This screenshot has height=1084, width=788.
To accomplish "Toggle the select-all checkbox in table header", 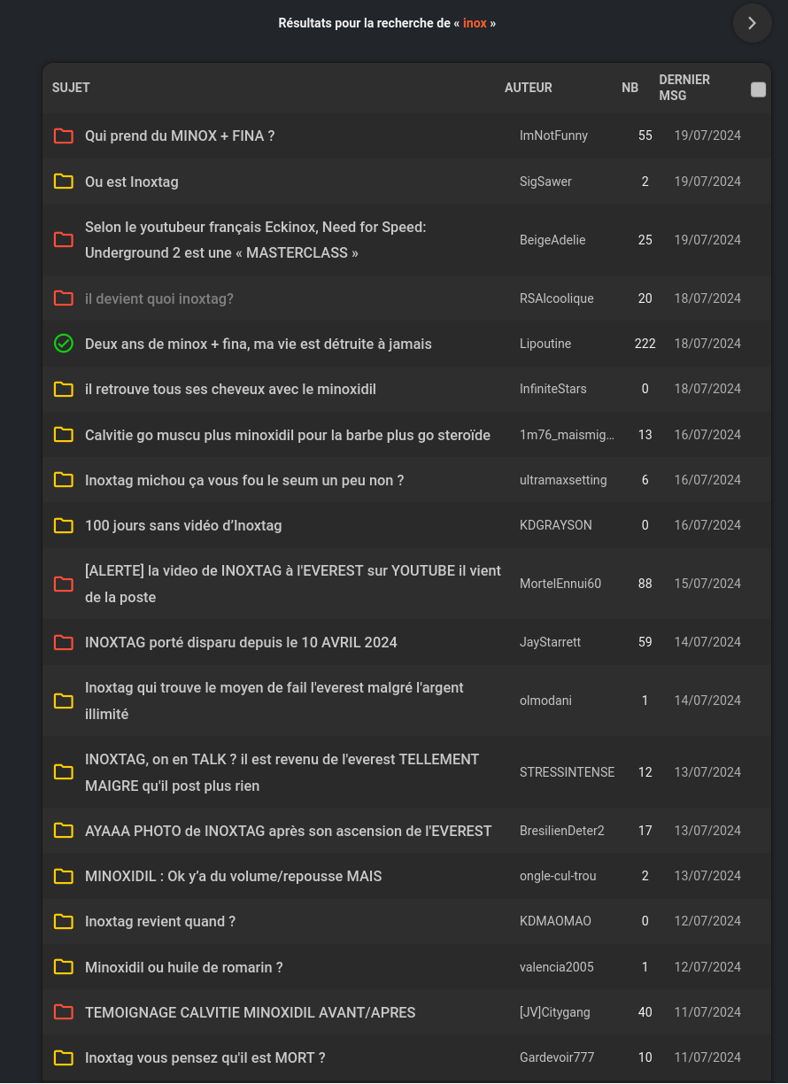I will [x=758, y=89].
